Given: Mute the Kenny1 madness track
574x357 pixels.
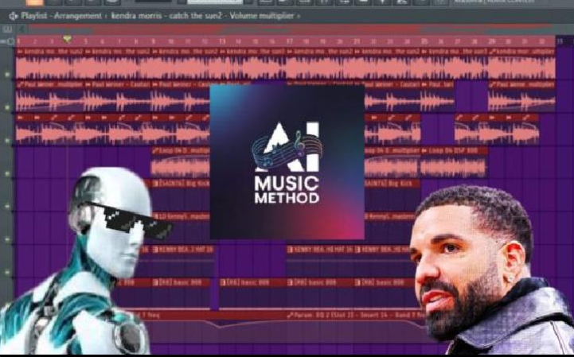Looking at the screenshot, I should (x=7, y=239).
